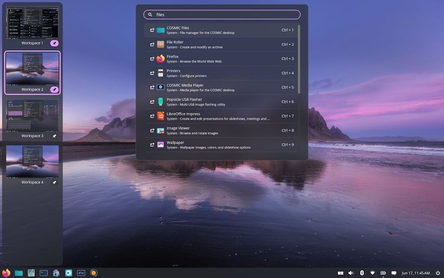Open the clock showing Jun 17, 11:45 AM
This screenshot has width=444, height=278.
point(415,273)
